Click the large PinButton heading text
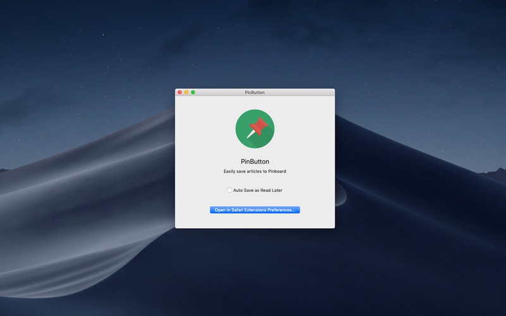Viewport: 506px width, 316px height. [255, 162]
